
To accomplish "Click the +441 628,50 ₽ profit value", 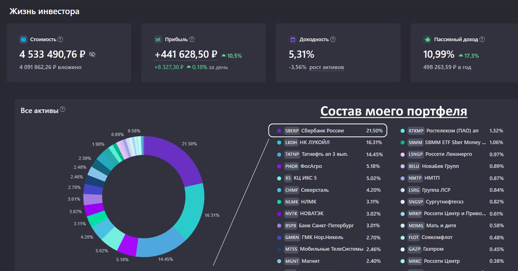I will pos(186,54).
